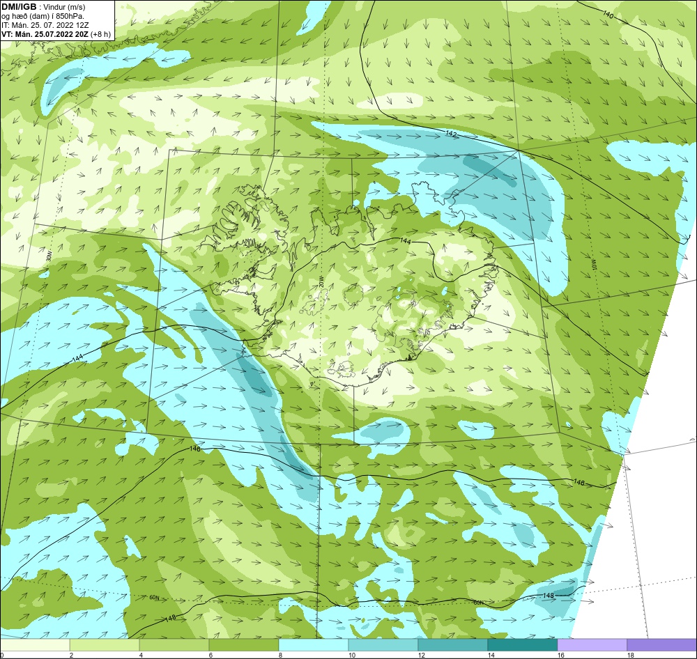This screenshot has height=659, width=697.
Task: Click the '146' contour label on the eastern side
Action: pos(579,483)
